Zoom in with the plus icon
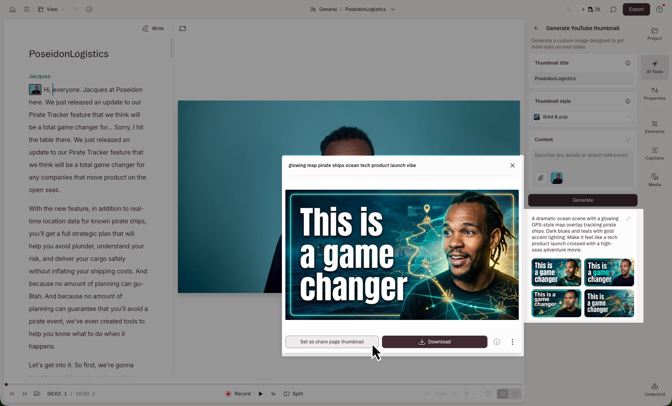 point(454,394)
